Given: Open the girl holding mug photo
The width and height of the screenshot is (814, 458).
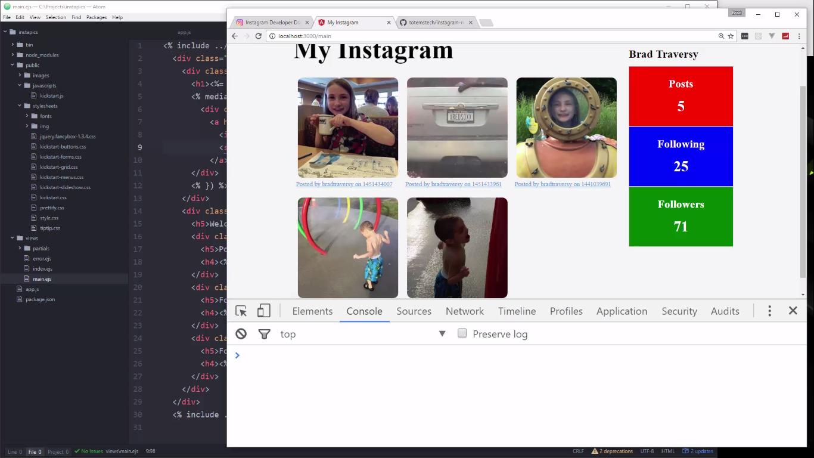Looking at the screenshot, I should pos(348,128).
